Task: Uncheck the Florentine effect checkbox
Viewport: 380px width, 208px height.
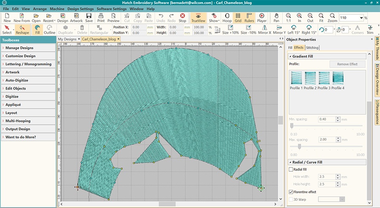Action: pyautogui.click(x=290, y=192)
